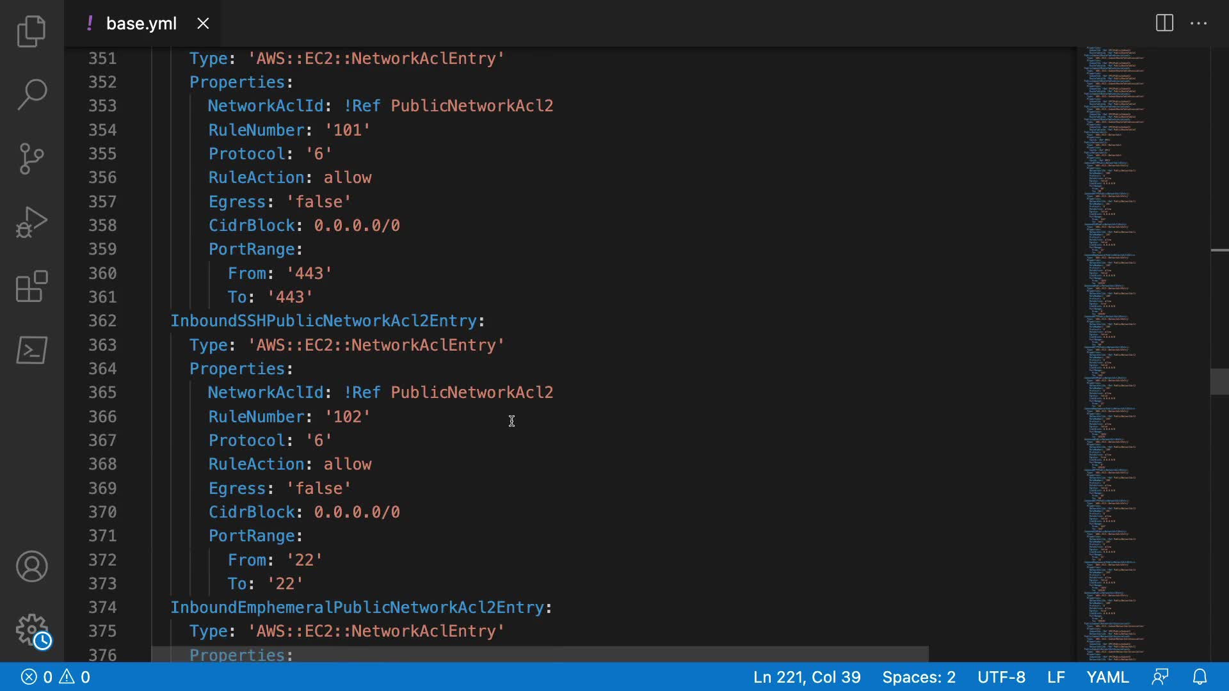Show errors and warnings problems panel
Screen dimensions: 1229x691
tap(56, 677)
